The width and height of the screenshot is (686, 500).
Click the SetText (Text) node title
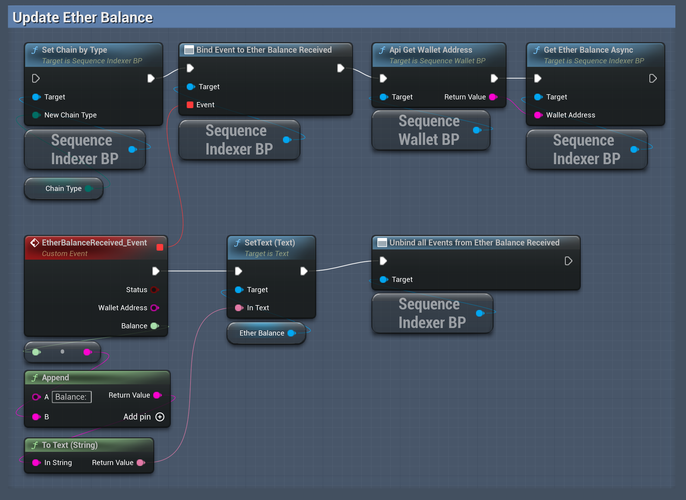click(x=269, y=243)
